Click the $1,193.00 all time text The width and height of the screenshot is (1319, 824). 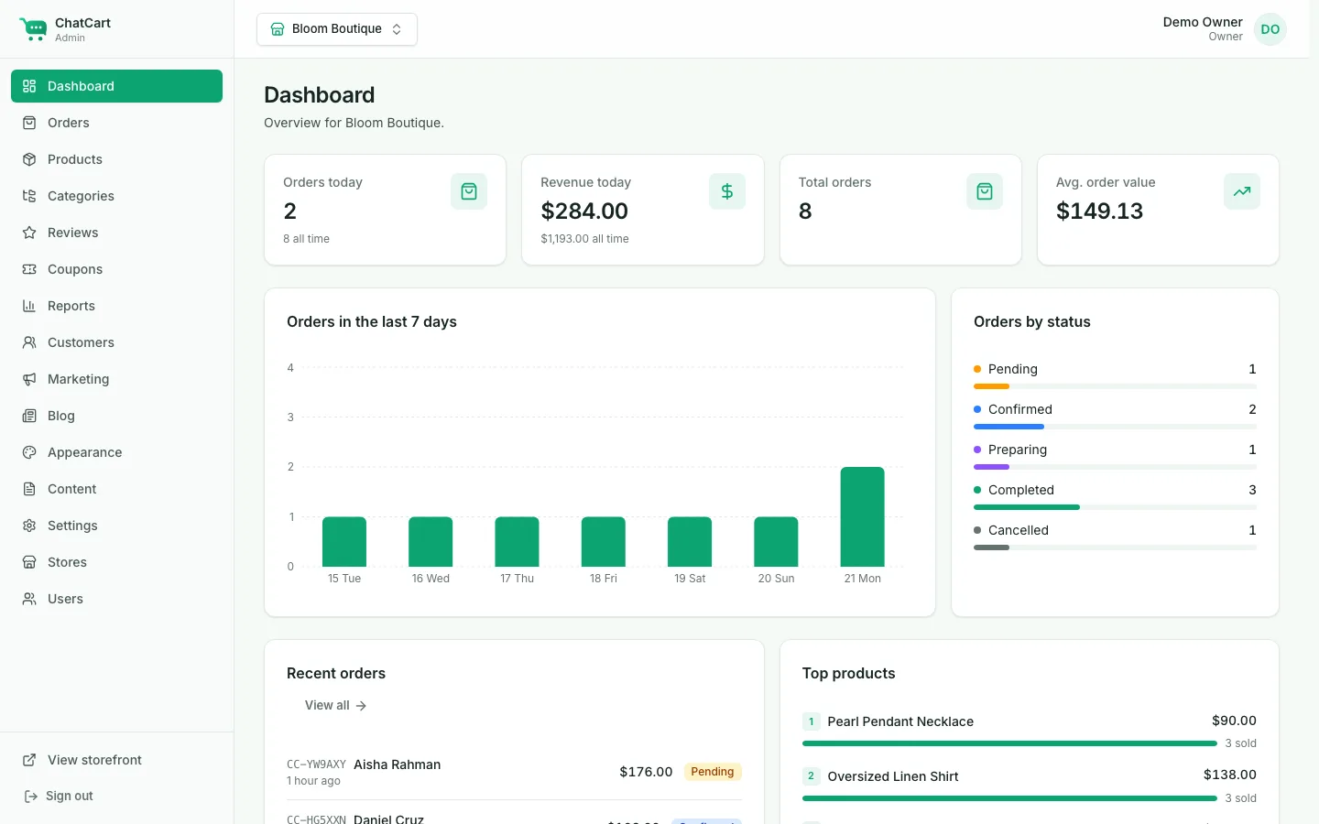pos(584,239)
